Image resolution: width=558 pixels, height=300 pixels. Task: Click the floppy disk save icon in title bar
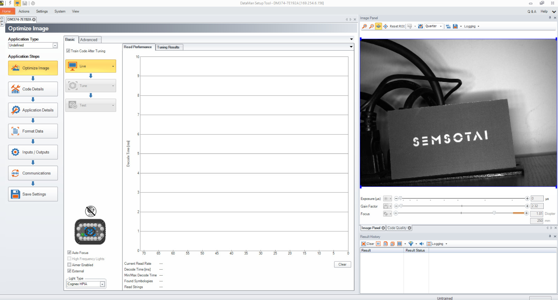(x=25, y=3)
